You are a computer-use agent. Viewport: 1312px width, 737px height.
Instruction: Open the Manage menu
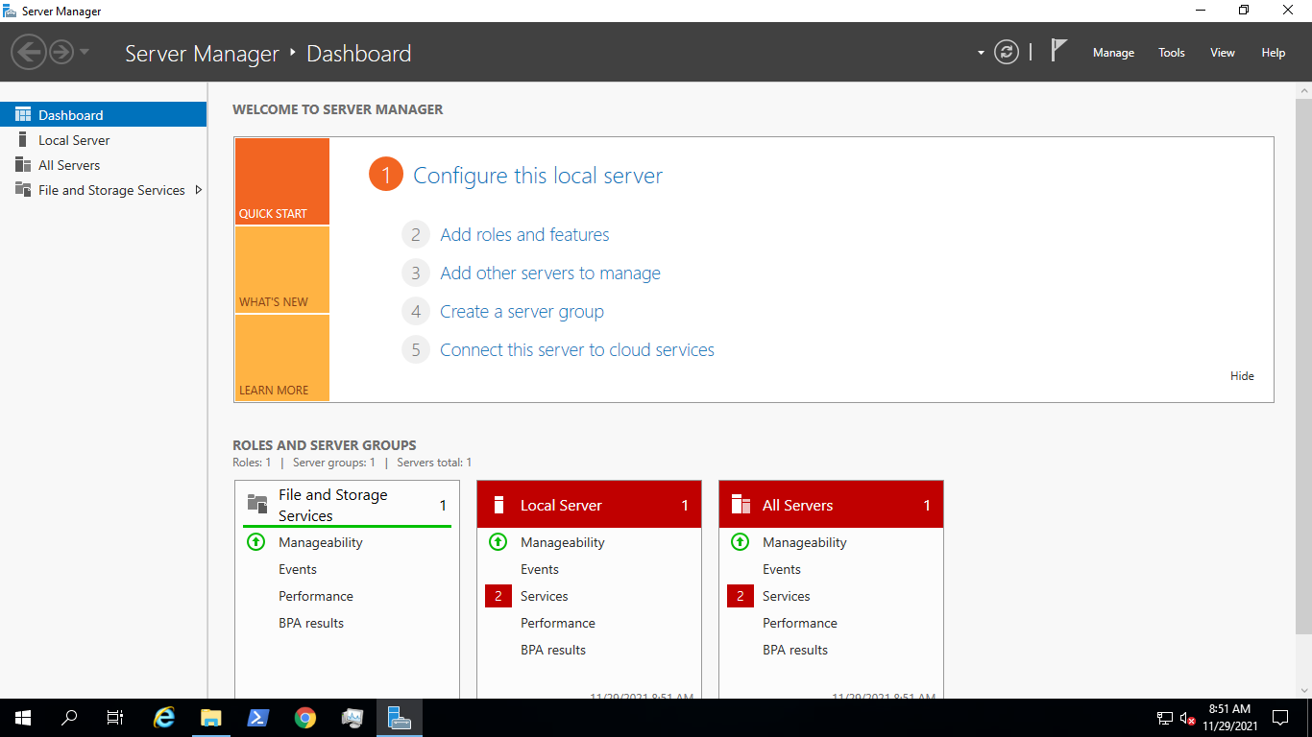click(x=1113, y=53)
